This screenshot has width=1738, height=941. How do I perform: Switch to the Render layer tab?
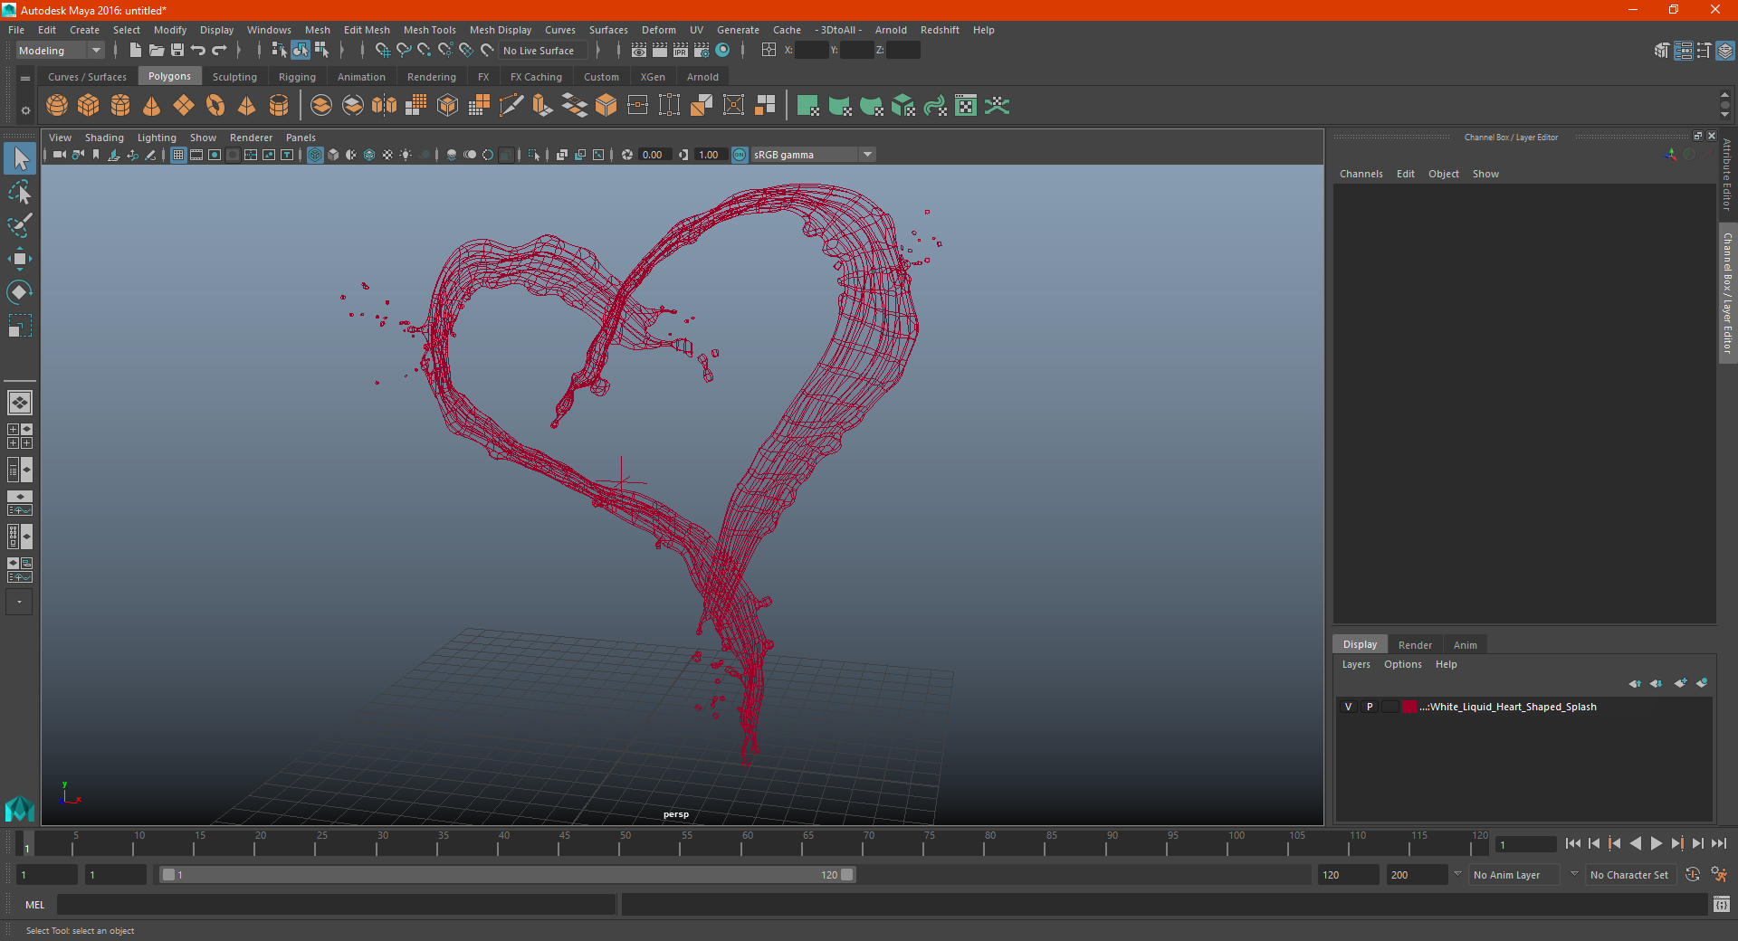pyautogui.click(x=1415, y=645)
